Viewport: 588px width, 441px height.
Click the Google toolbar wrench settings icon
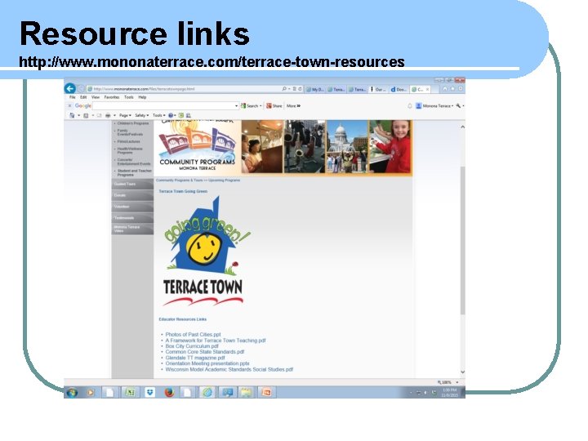[458, 105]
